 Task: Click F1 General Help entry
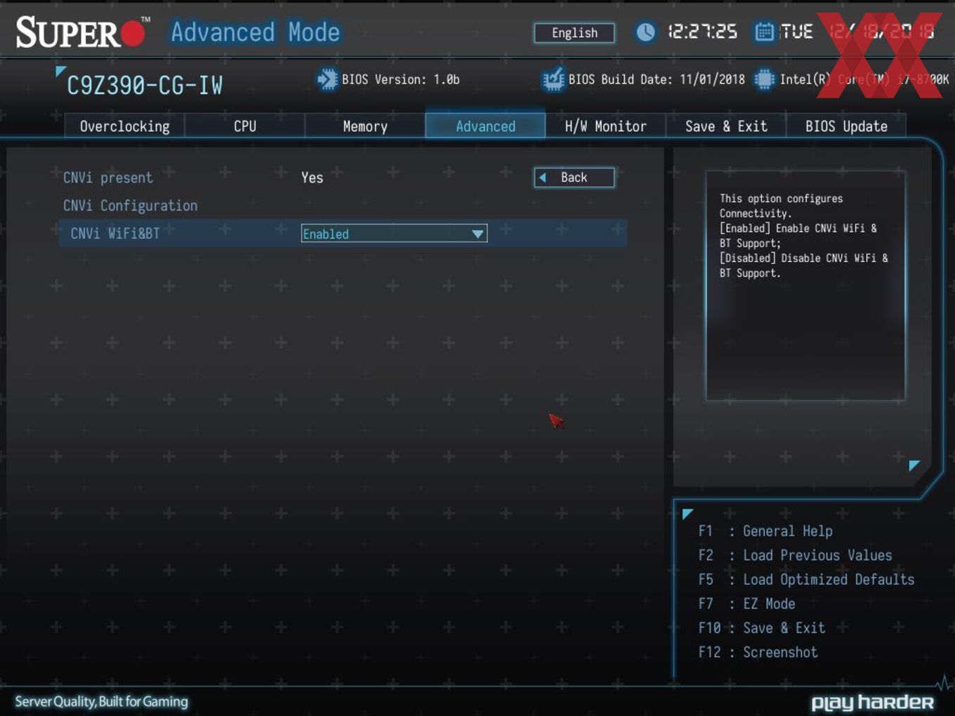[765, 531]
